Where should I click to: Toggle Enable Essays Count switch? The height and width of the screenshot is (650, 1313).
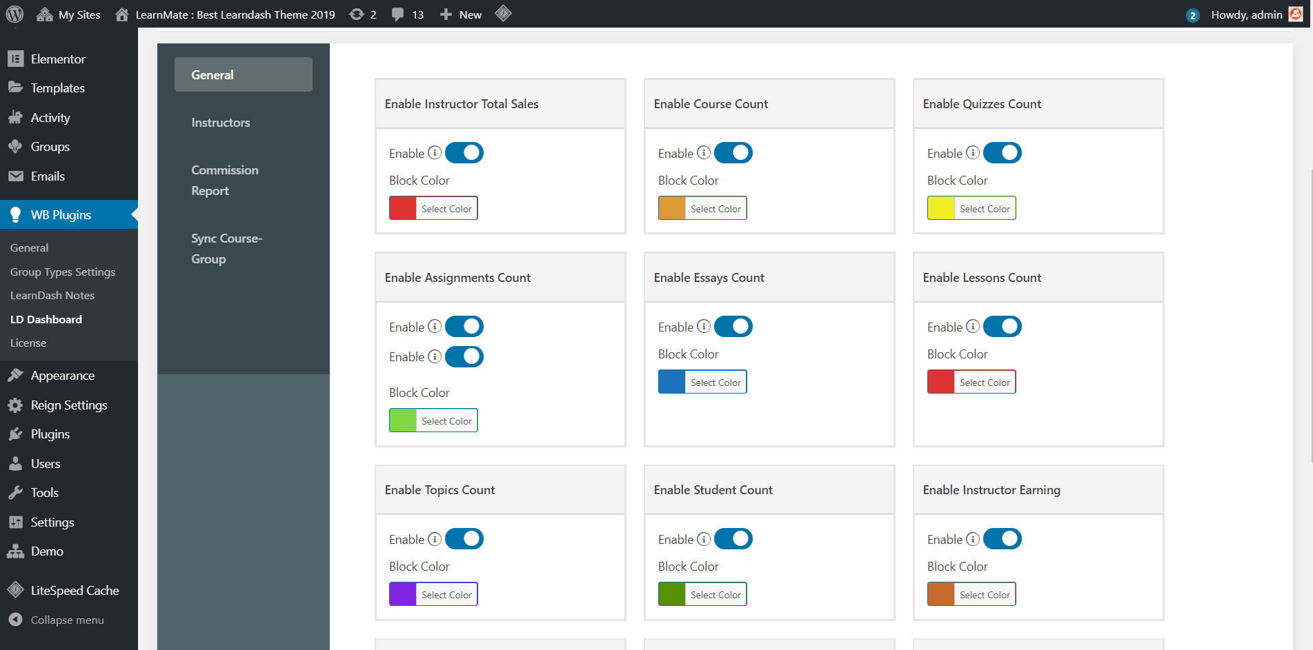(x=733, y=326)
